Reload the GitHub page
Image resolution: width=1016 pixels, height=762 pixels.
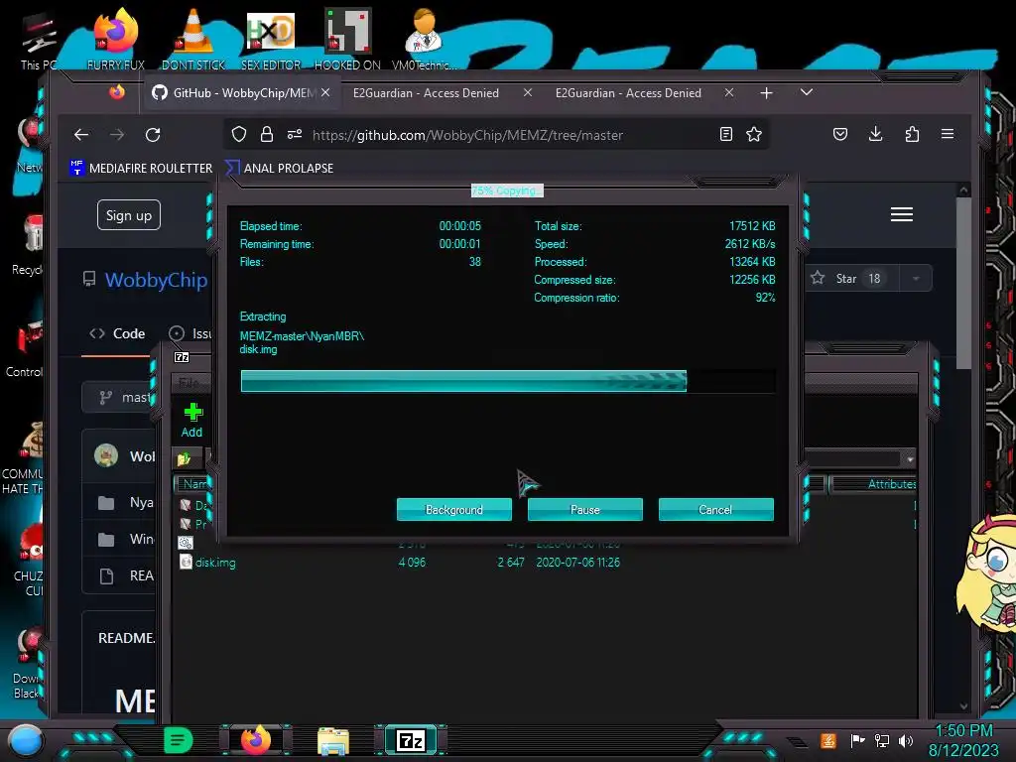tap(153, 135)
